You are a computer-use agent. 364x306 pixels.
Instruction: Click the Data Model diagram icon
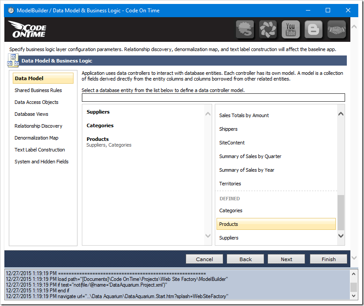click(x=13, y=60)
